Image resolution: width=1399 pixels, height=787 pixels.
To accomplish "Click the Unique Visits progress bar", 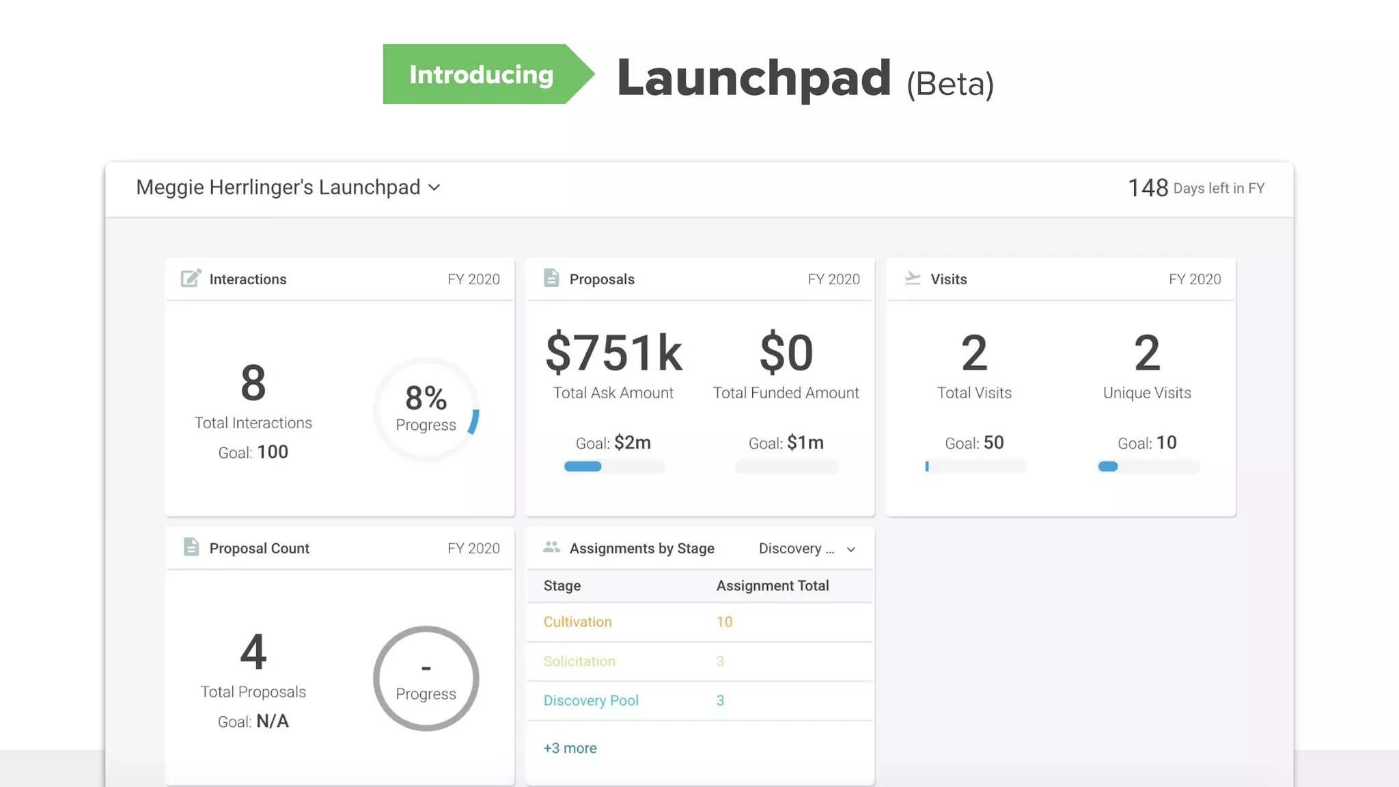I will click(x=1148, y=467).
